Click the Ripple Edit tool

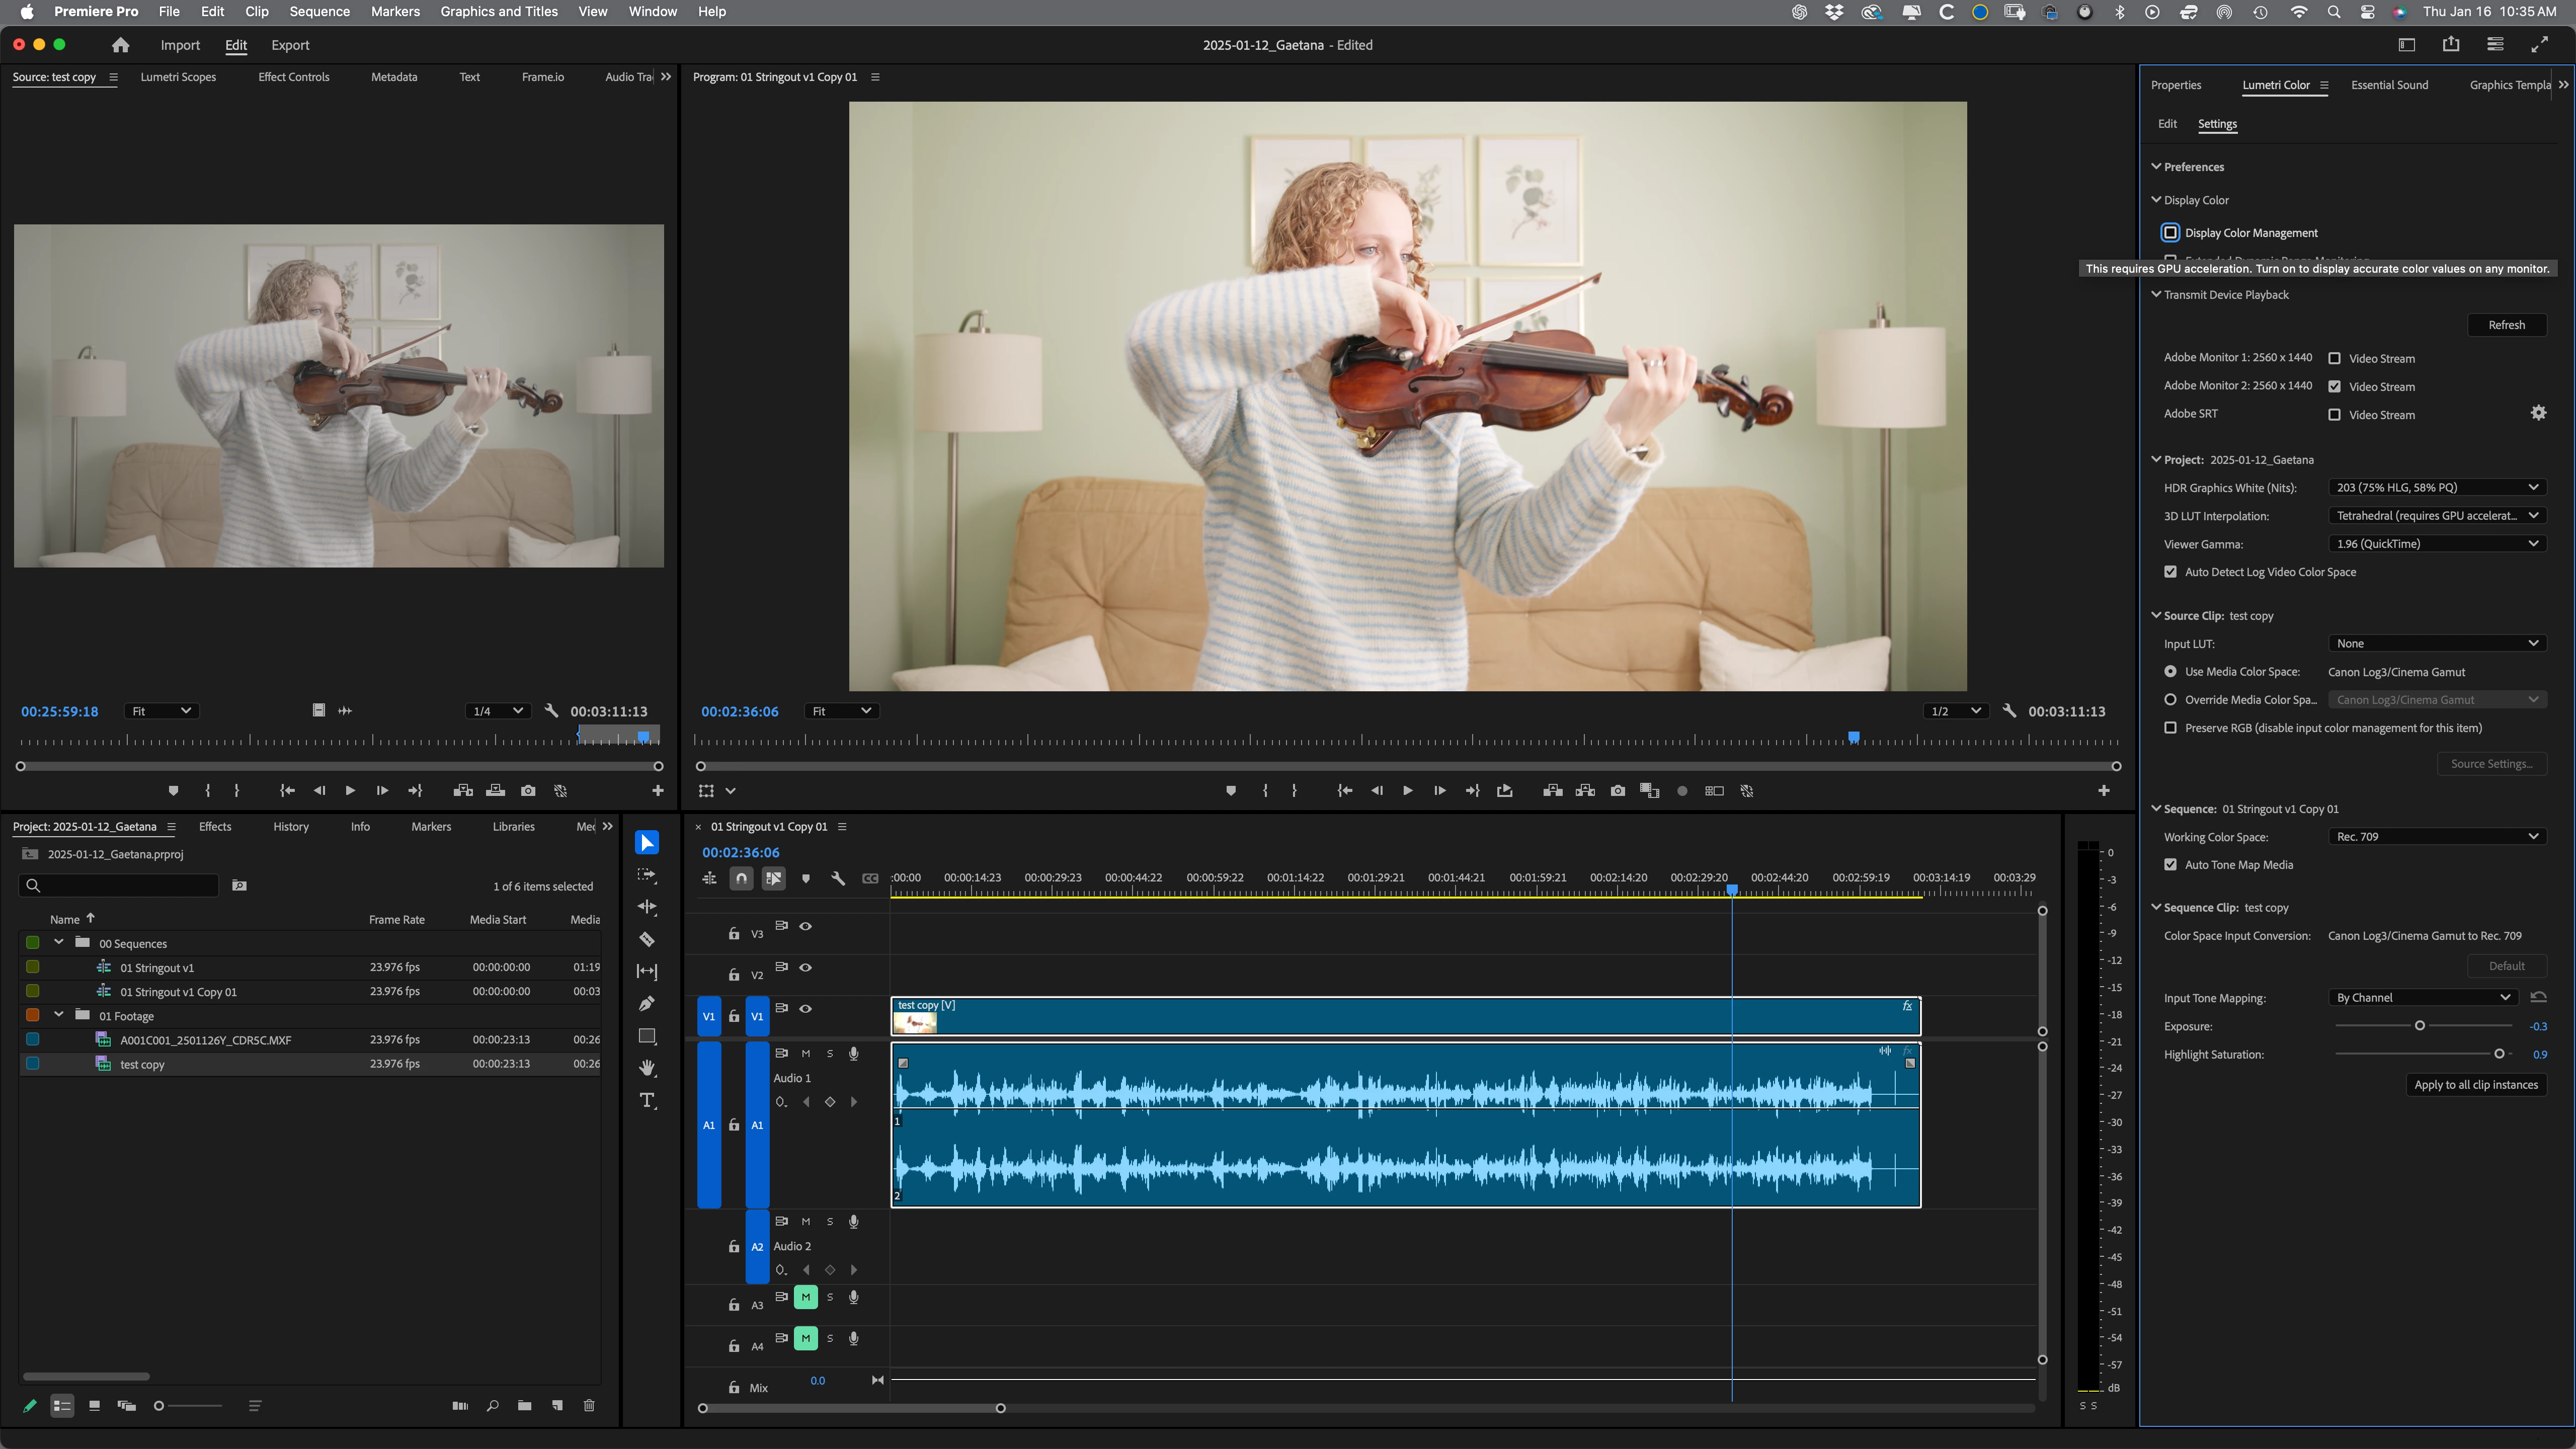[647, 907]
